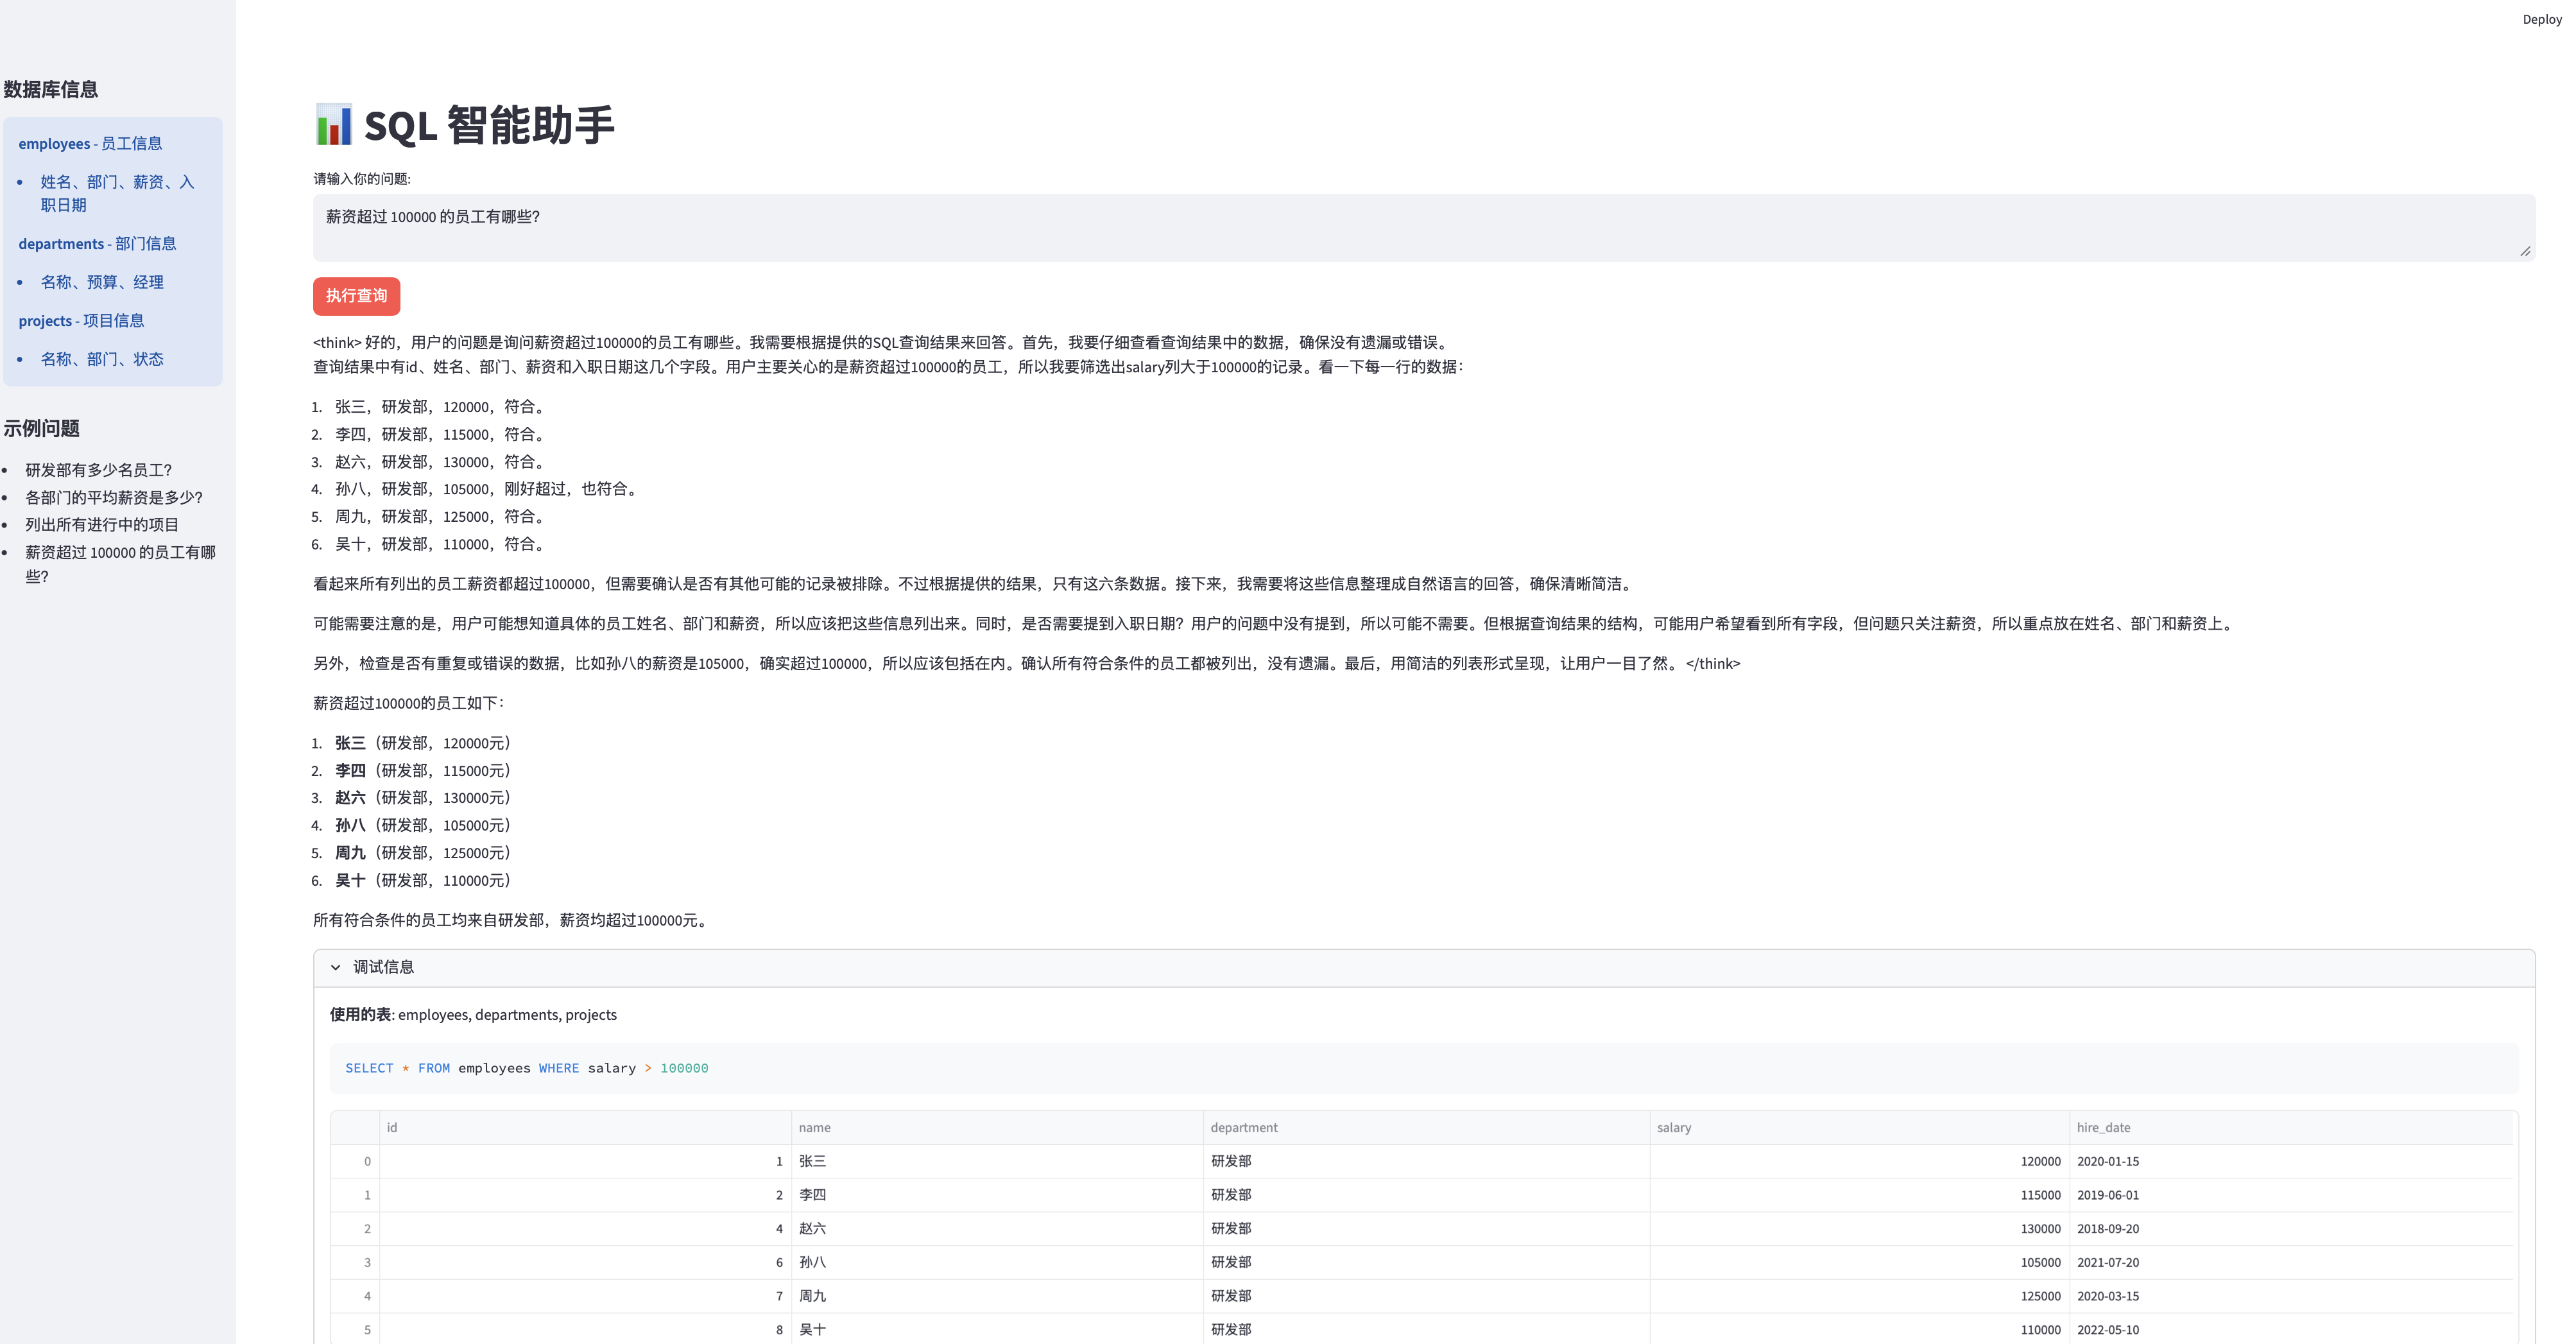Select row index 5 in results table
This screenshot has width=2576, height=1344.
tap(366, 1330)
